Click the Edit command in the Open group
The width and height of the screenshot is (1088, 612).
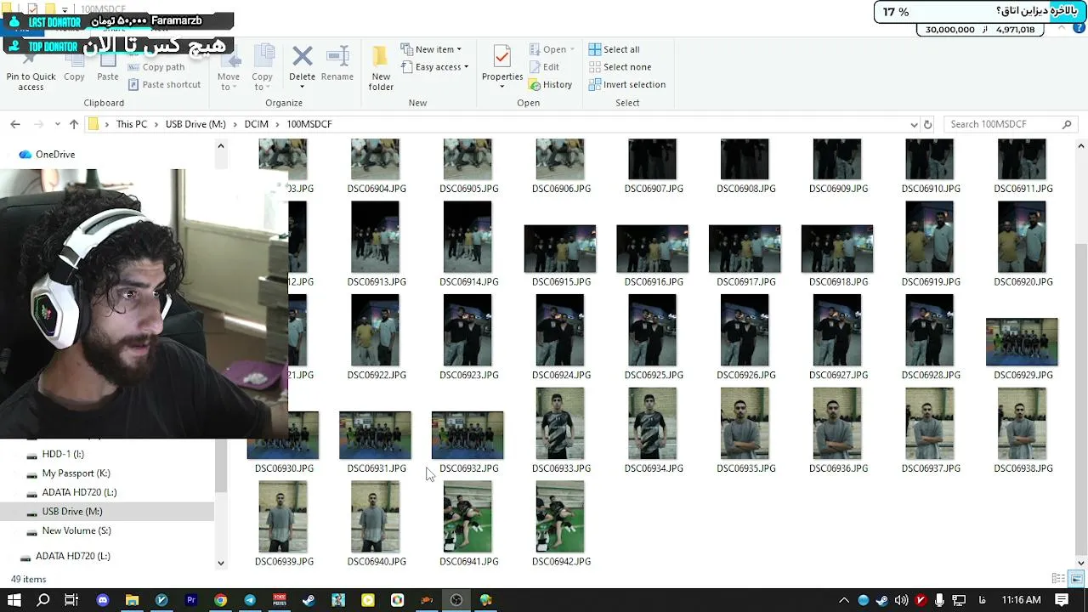tap(544, 67)
